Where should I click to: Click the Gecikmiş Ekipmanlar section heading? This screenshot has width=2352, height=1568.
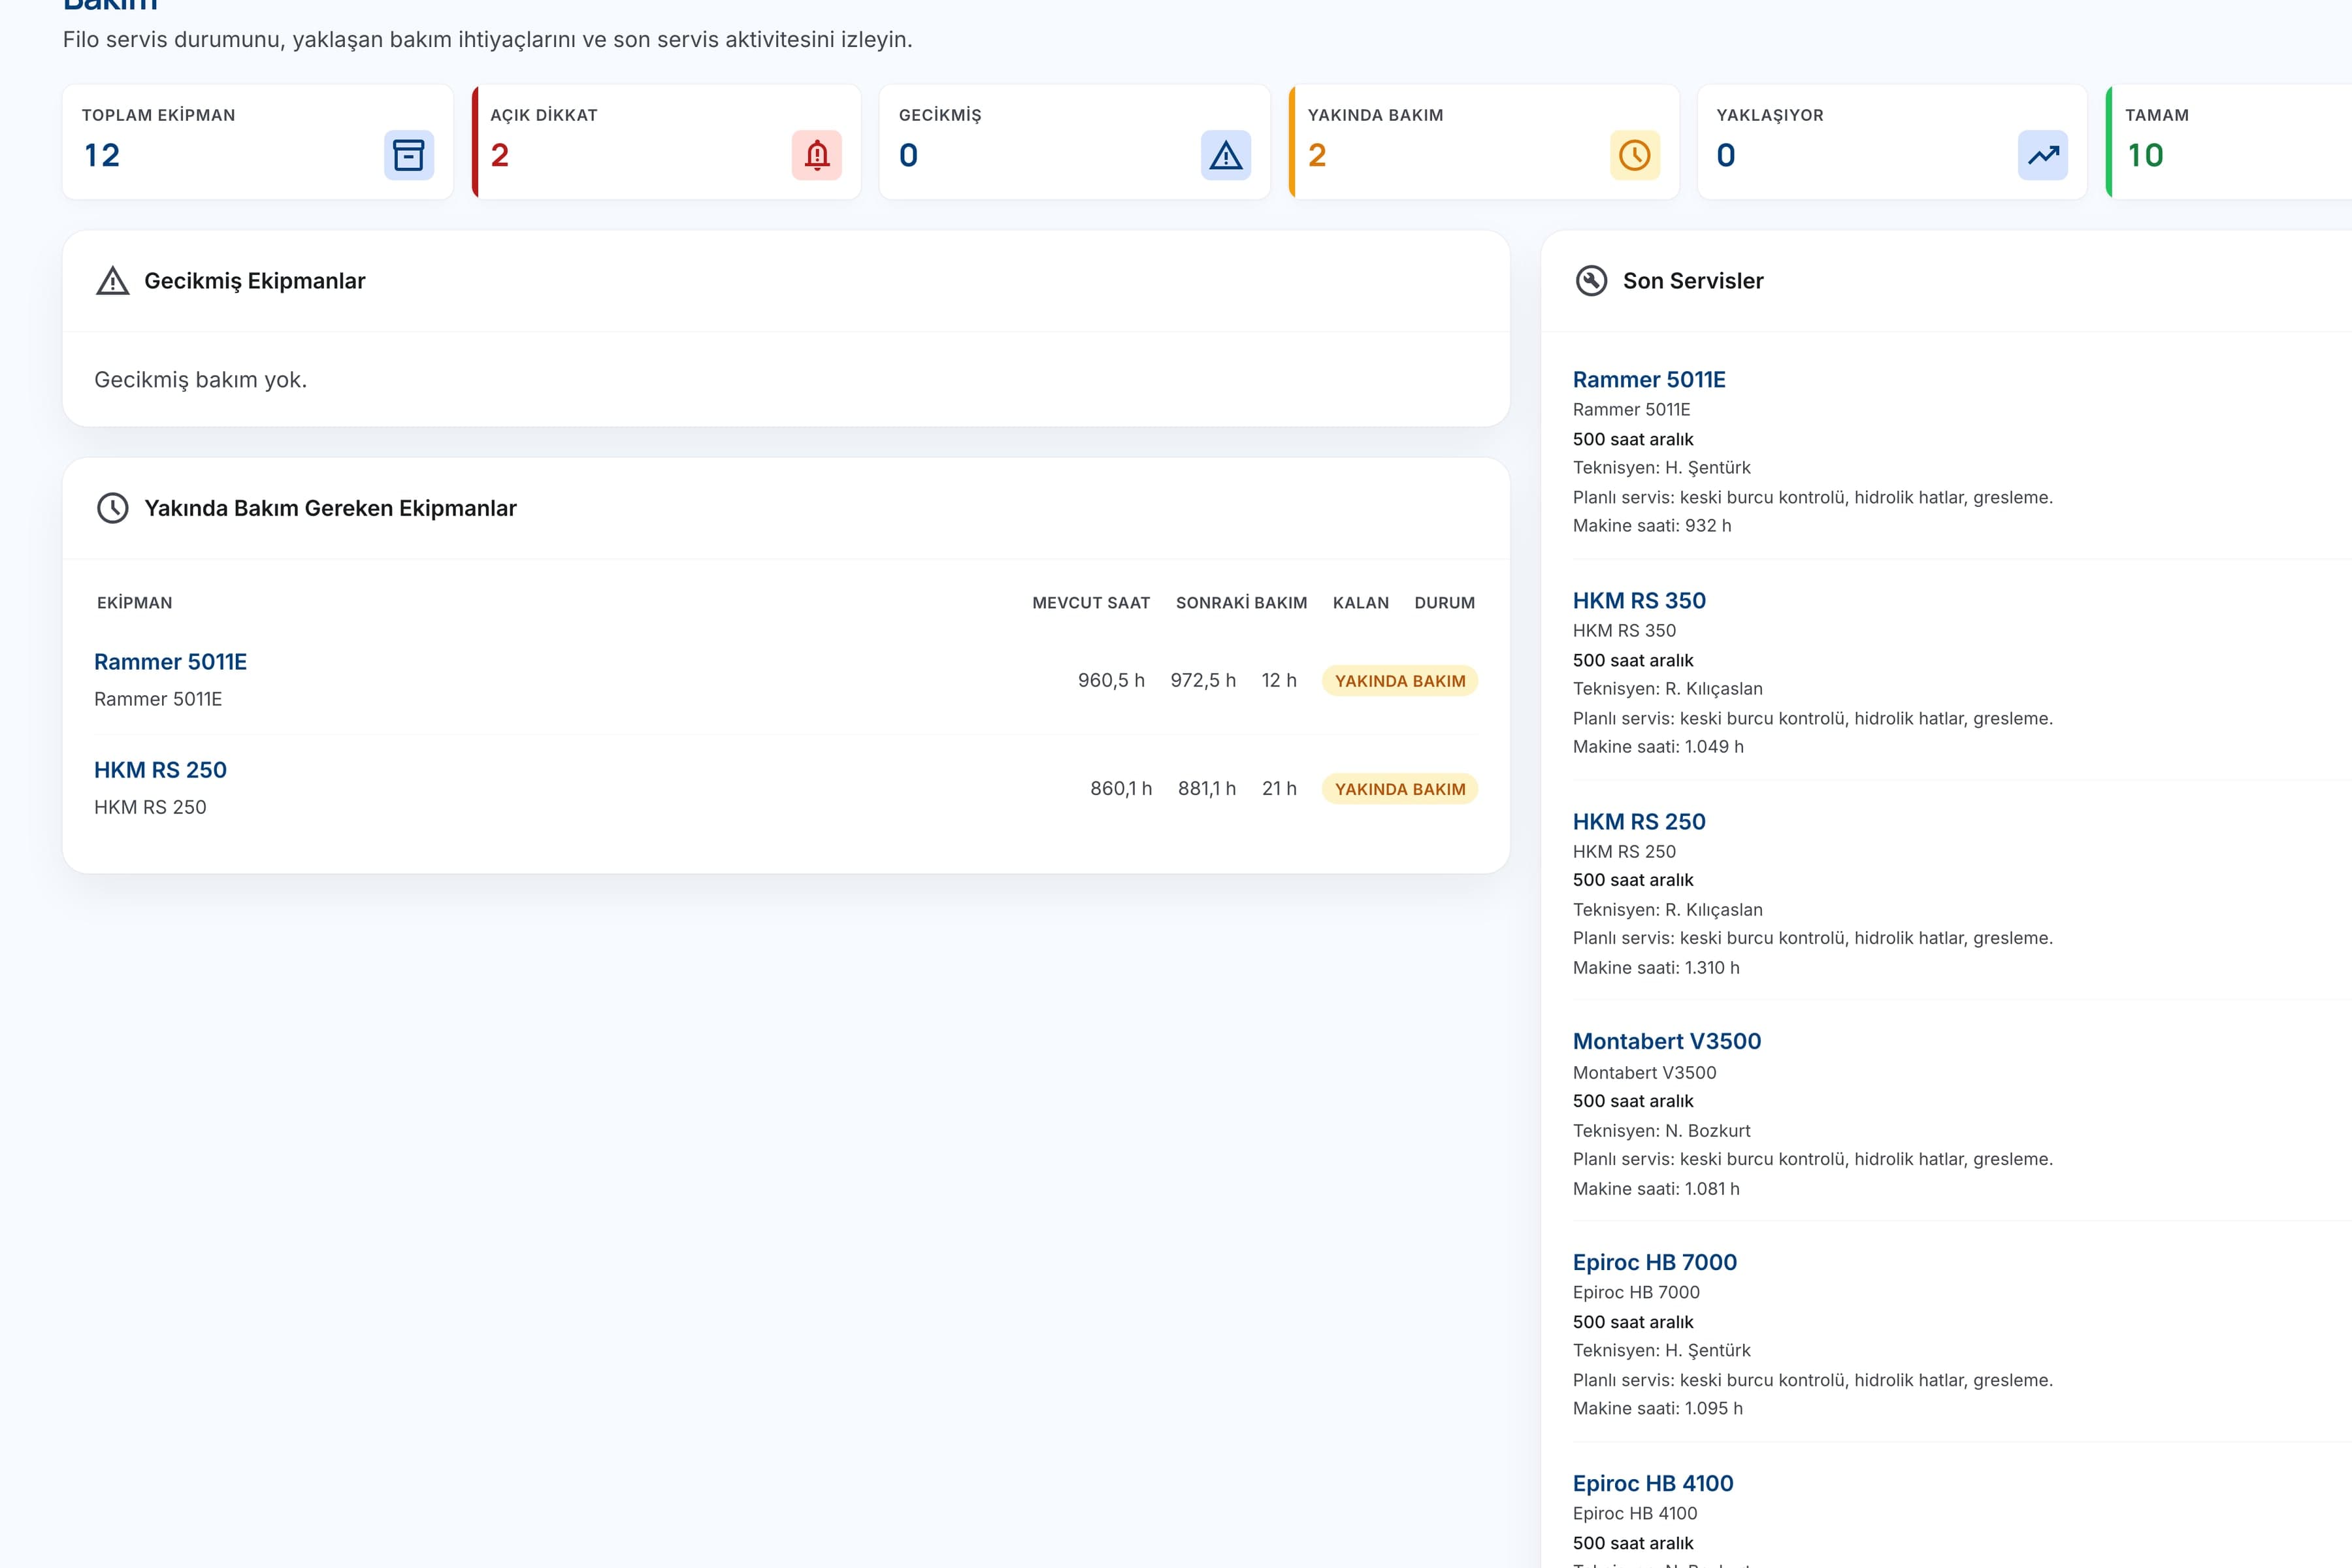click(255, 281)
